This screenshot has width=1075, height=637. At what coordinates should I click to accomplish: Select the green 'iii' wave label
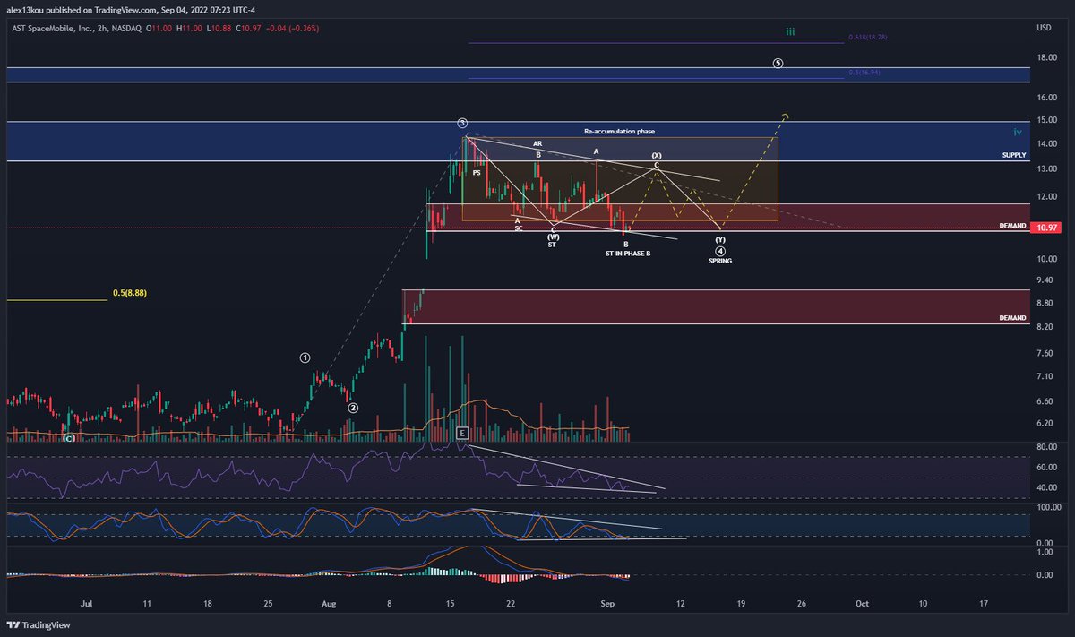click(x=789, y=31)
